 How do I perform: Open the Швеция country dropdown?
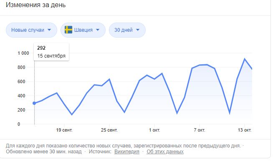tap(83, 30)
